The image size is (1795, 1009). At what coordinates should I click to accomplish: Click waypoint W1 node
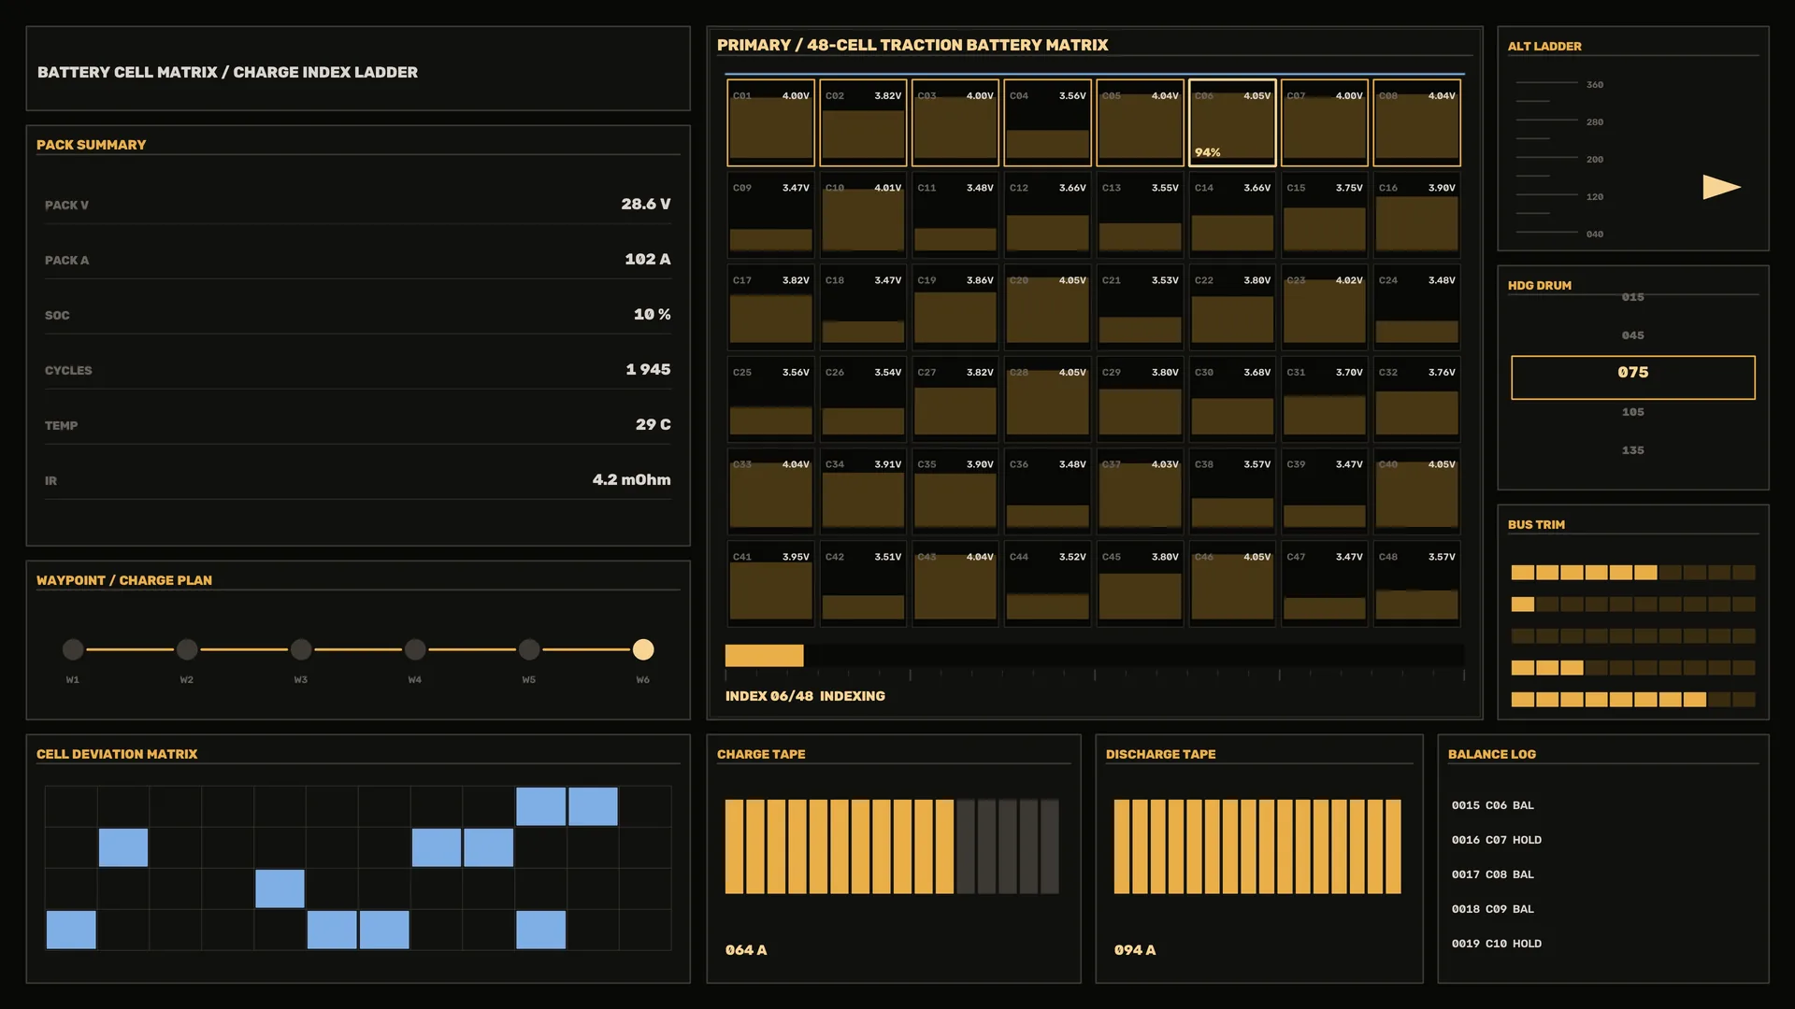pyautogui.click(x=73, y=649)
